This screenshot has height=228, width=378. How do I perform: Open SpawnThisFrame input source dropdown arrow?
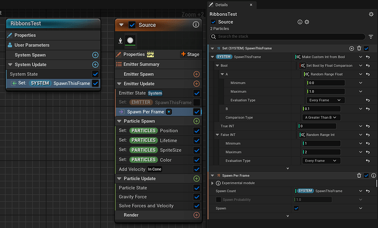[360, 57]
